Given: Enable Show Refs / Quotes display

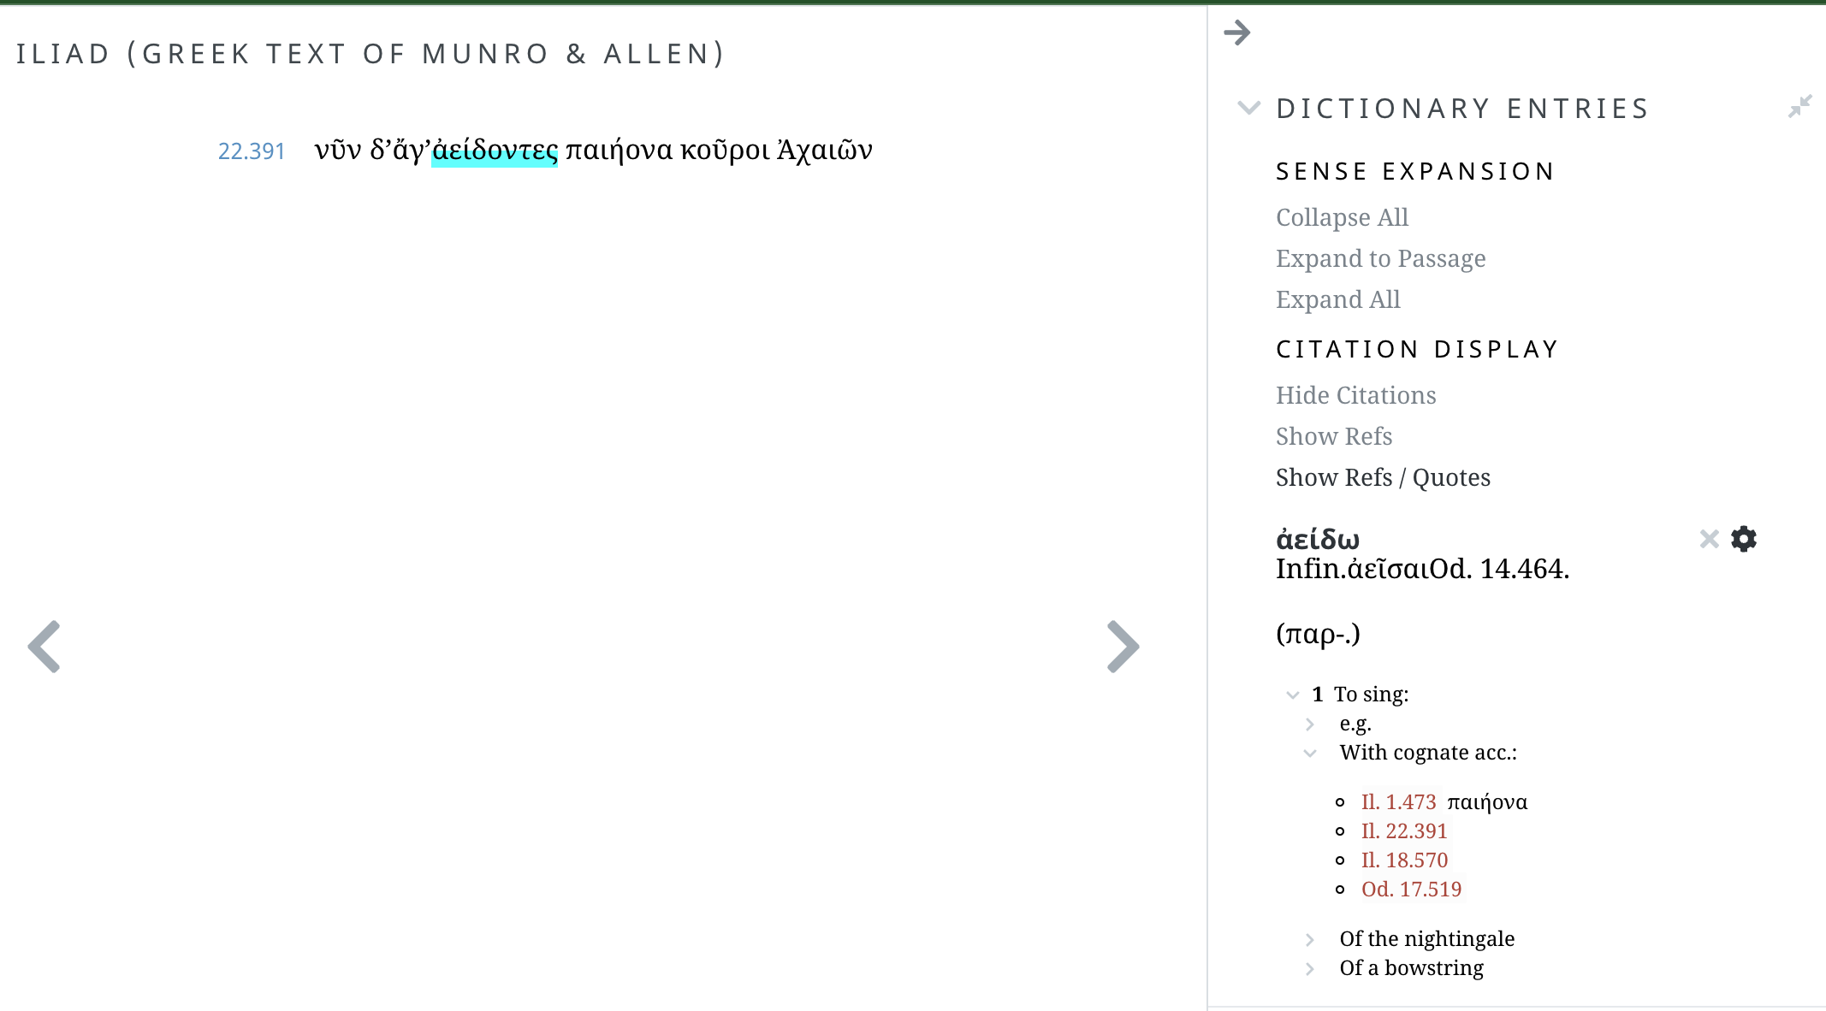Looking at the screenshot, I should (x=1383, y=477).
